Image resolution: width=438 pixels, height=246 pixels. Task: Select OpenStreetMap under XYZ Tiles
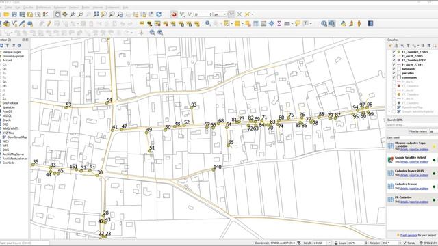point(17,137)
